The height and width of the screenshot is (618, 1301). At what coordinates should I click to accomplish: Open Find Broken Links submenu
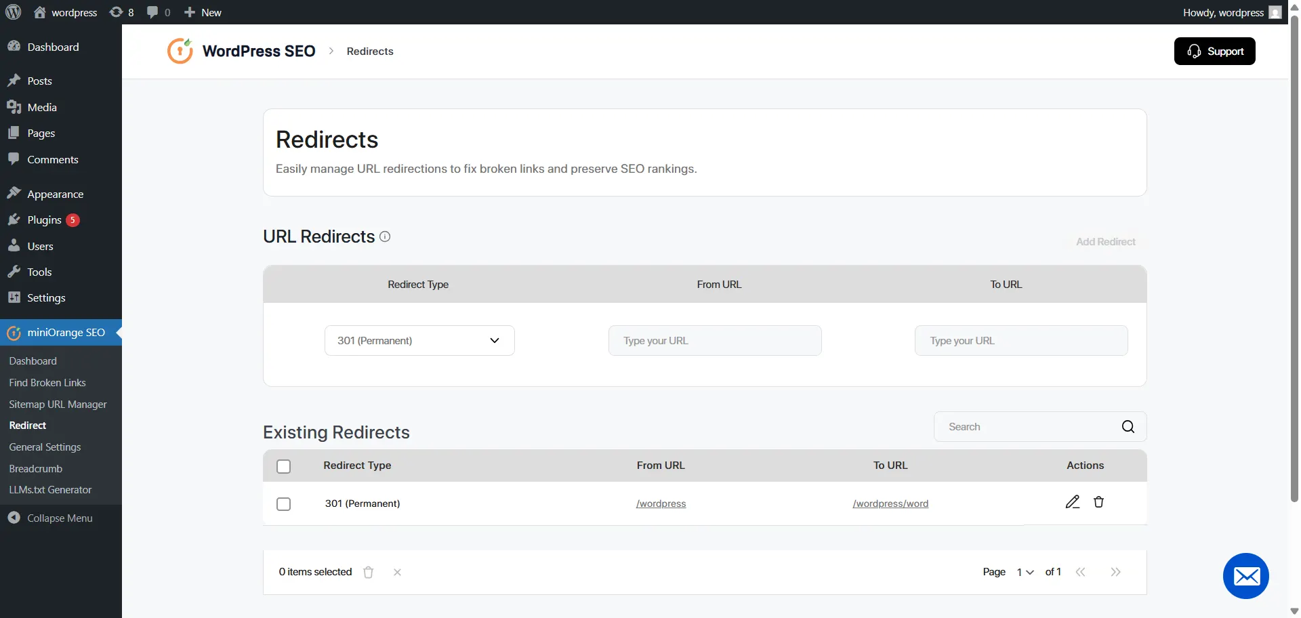pos(47,383)
